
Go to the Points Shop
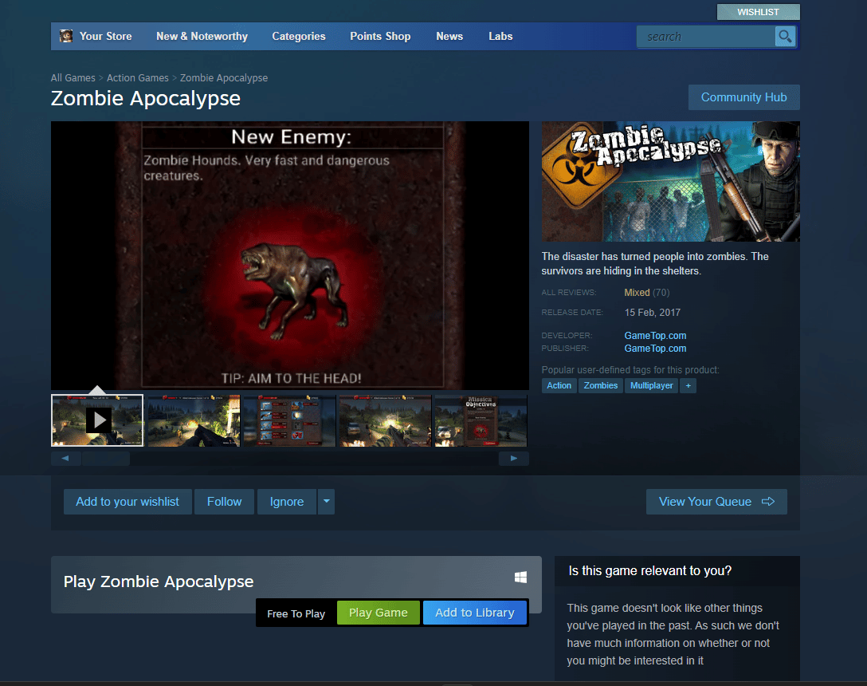tap(380, 36)
